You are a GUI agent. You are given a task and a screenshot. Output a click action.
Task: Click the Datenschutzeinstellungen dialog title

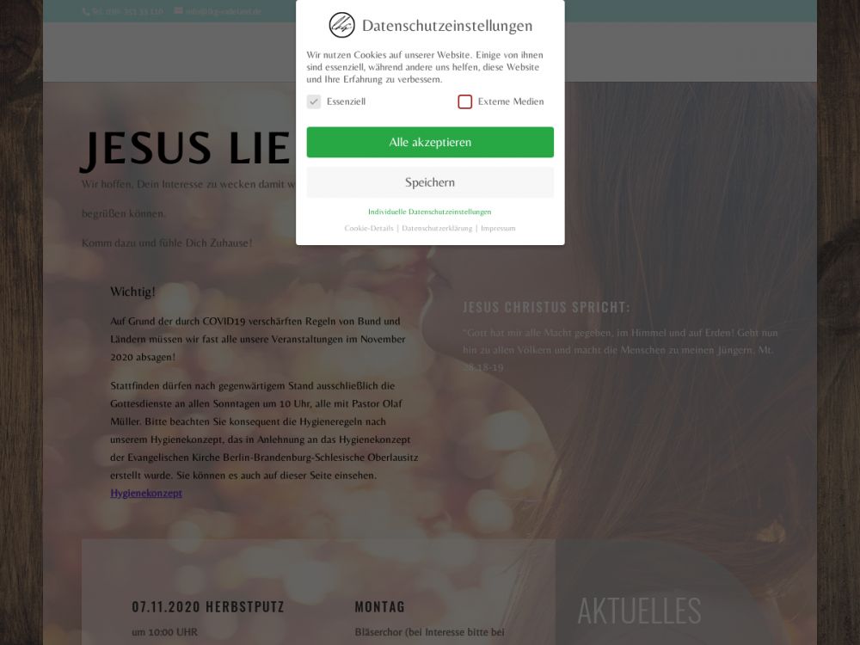pos(447,26)
